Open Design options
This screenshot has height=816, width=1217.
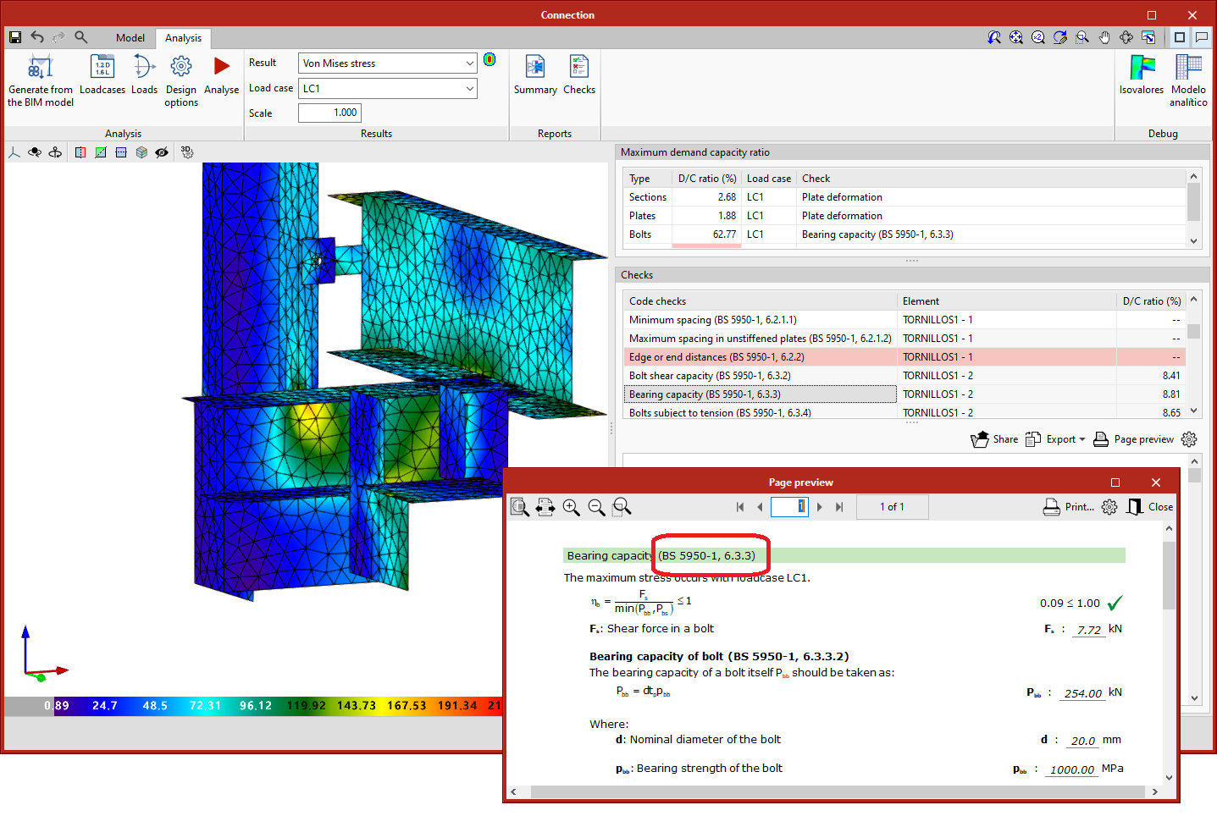tap(181, 81)
